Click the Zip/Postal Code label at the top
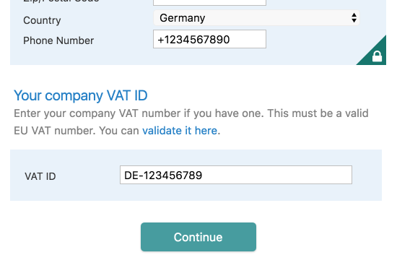397x268 pixels. coord(61,1)
